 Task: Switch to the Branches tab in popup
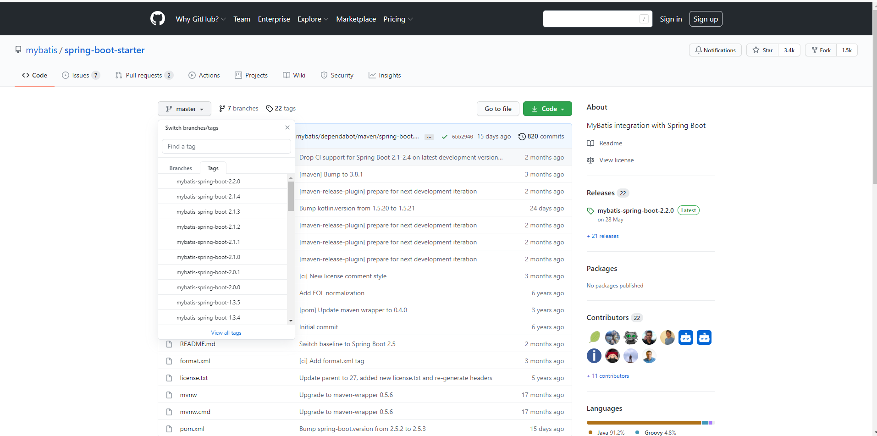181,168
